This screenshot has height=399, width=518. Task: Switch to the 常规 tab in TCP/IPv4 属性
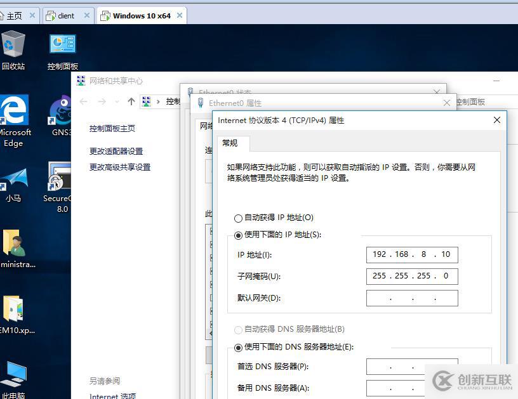tap(231, 143)
